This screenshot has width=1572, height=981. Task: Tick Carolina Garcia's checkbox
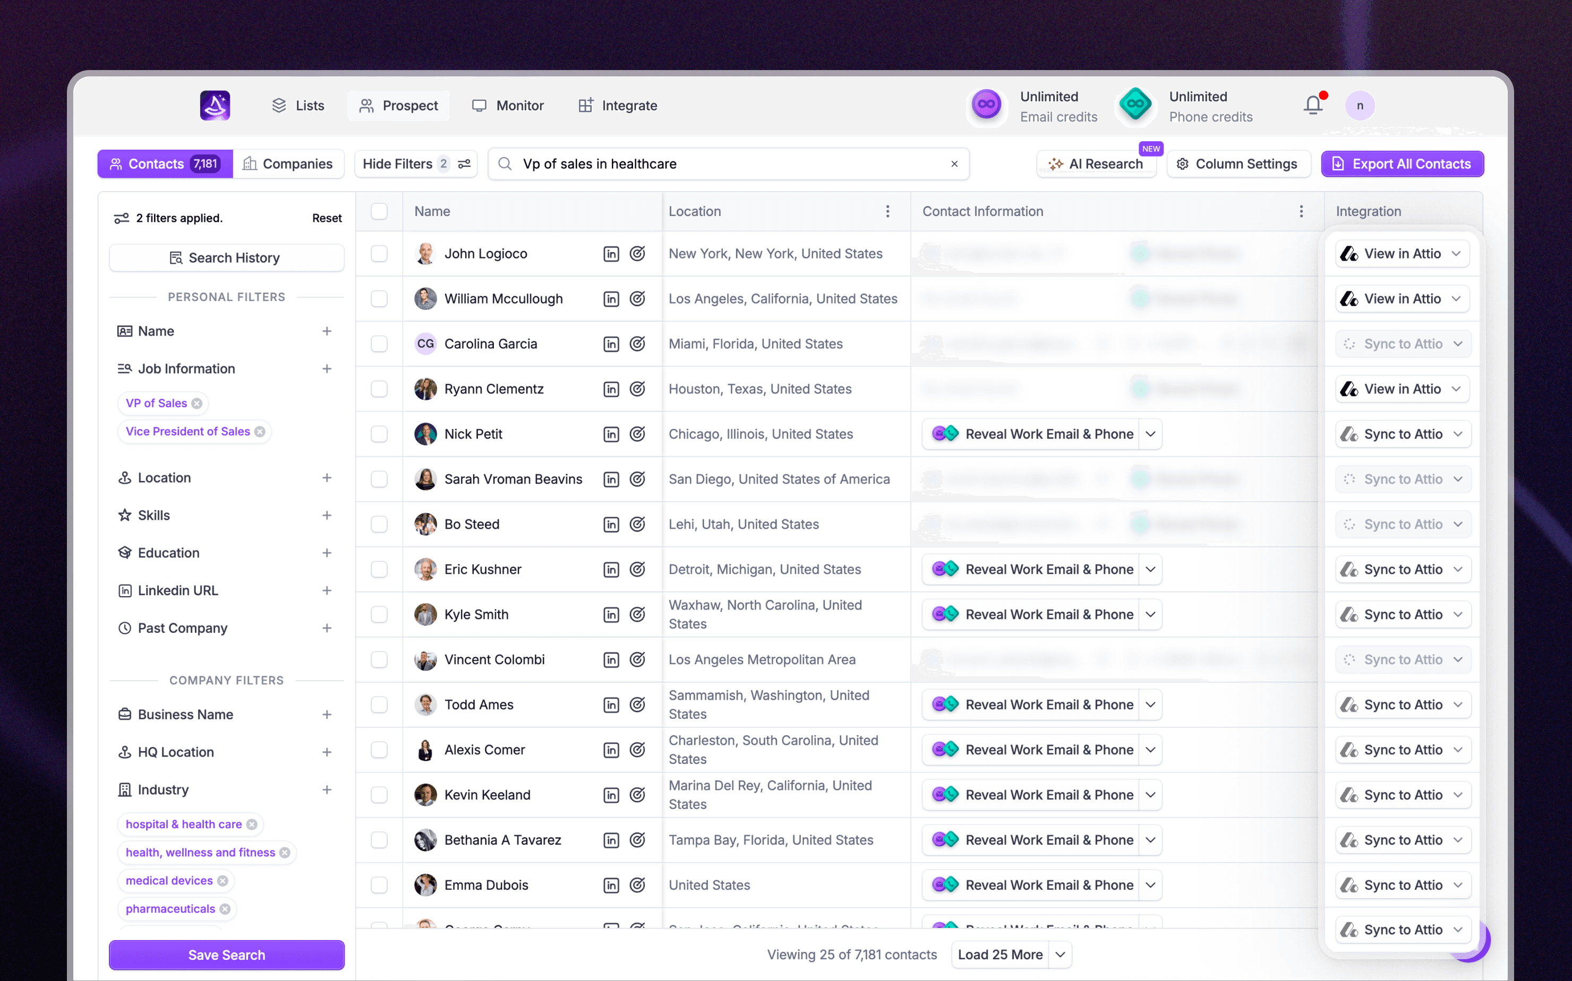coord(379,344)
